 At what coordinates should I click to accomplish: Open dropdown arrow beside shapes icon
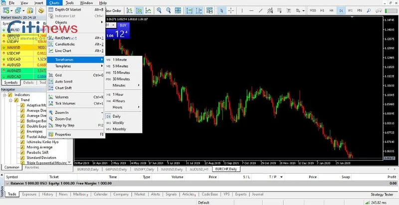coord(303,10)
